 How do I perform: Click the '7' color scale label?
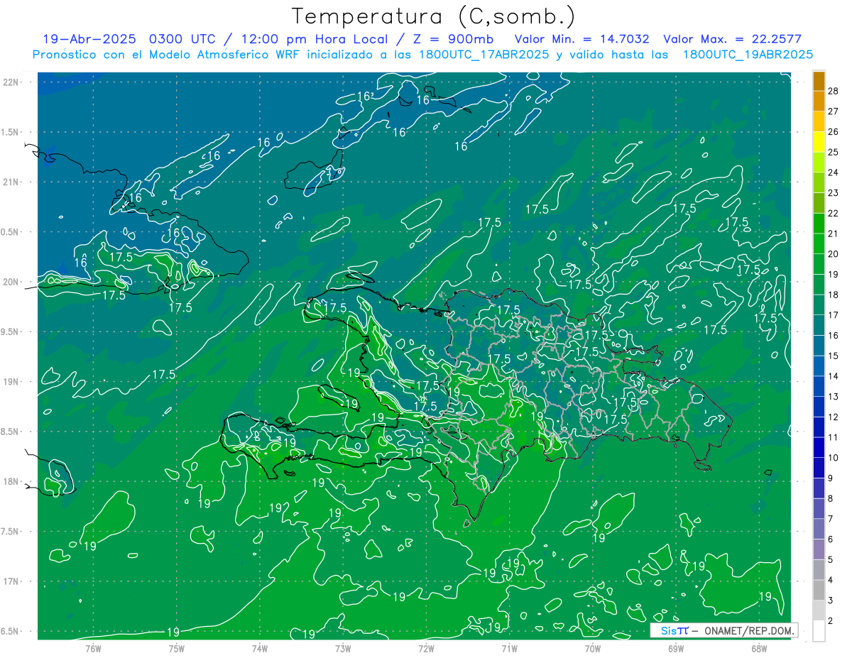tap(831, 519)
